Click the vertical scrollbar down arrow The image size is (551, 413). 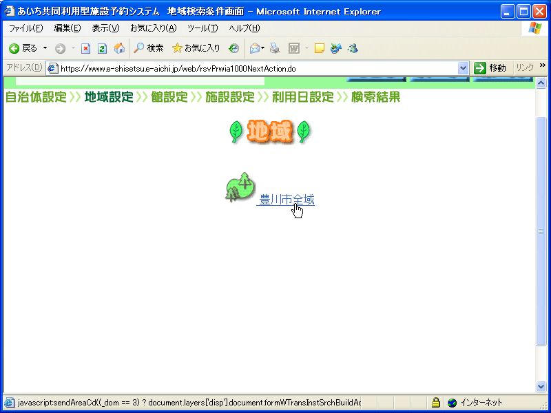pyautogui.click(x=541, y=387)
